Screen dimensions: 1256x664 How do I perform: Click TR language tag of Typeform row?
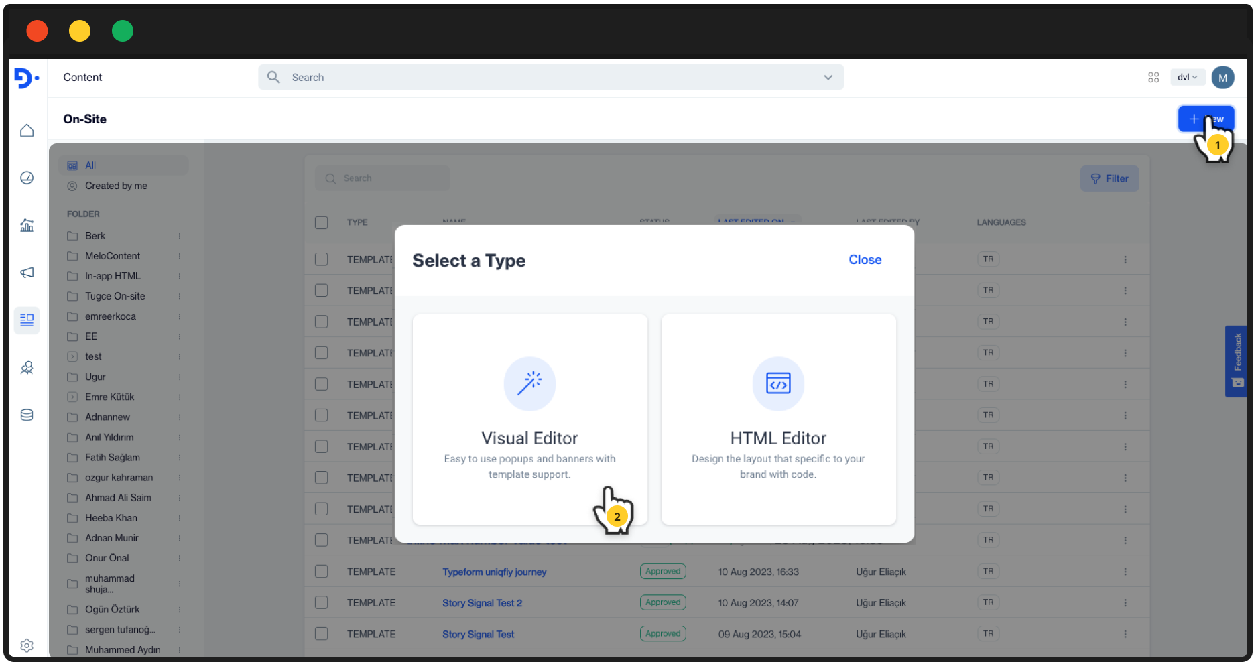[x=988, y=572]
